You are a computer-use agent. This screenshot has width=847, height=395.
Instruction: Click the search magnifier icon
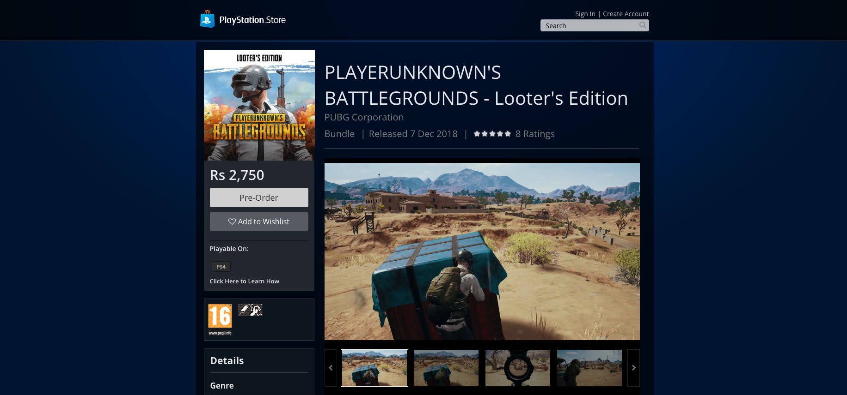click(642, 25)
